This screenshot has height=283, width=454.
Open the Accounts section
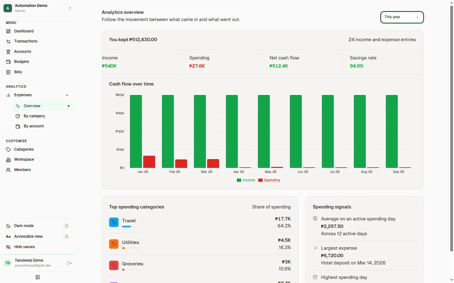point(38,52)
